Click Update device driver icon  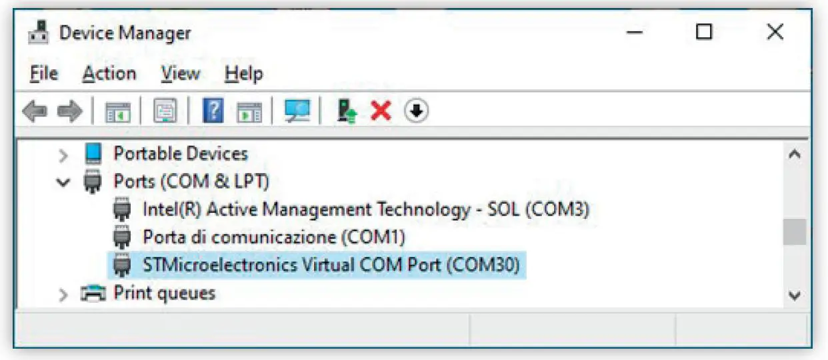tap(346, 112)
